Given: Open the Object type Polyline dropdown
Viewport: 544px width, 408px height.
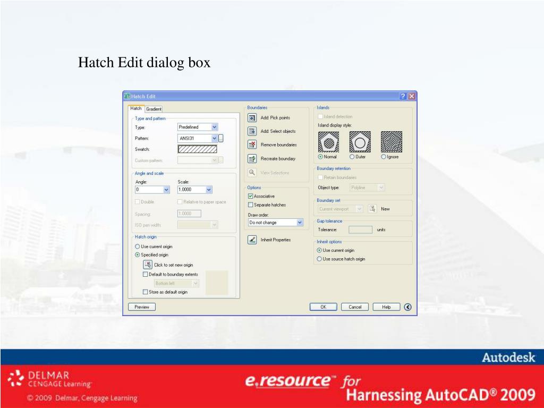Looking at the screenshot, I should 367,188.
